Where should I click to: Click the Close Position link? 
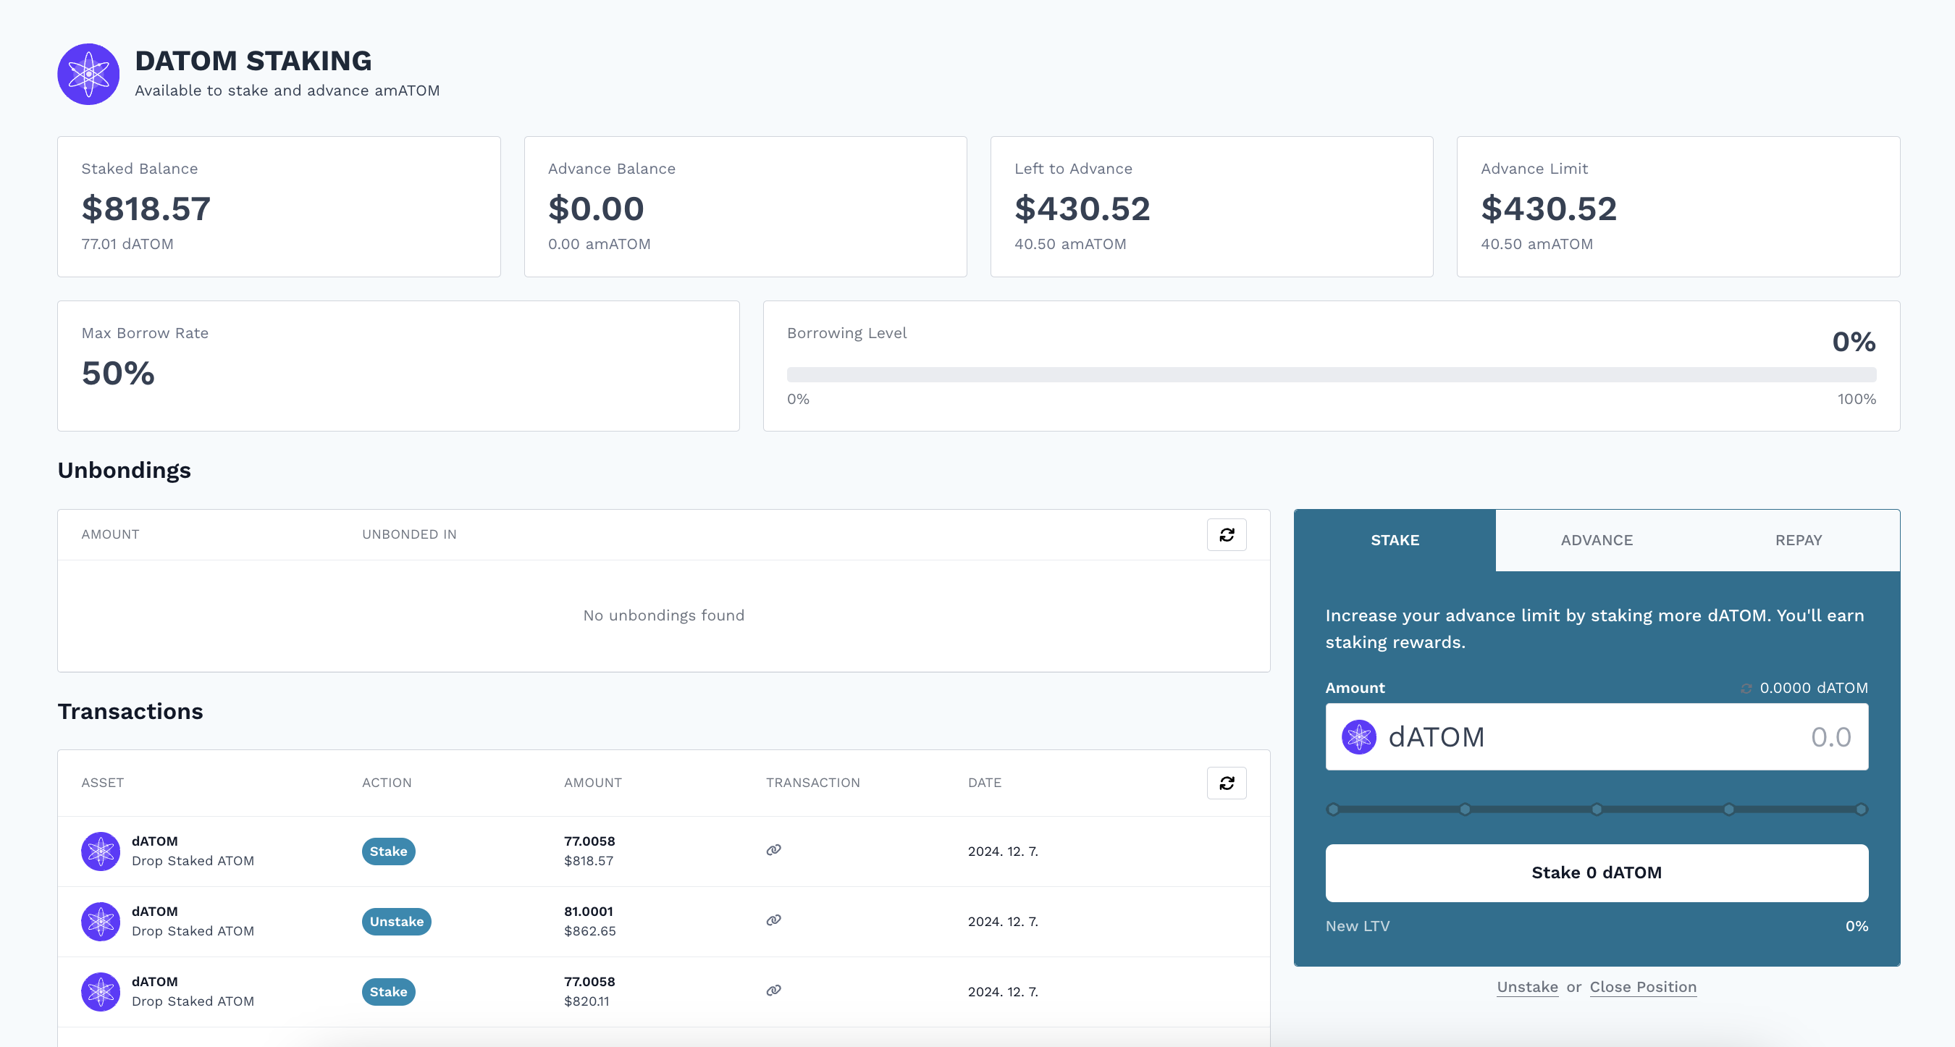pyautogui.click(x=1642, y=987)
